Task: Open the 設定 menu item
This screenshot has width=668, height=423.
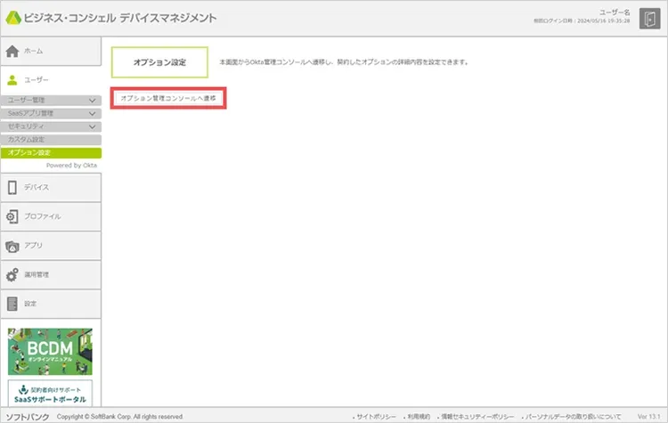Action: point(51,304)
